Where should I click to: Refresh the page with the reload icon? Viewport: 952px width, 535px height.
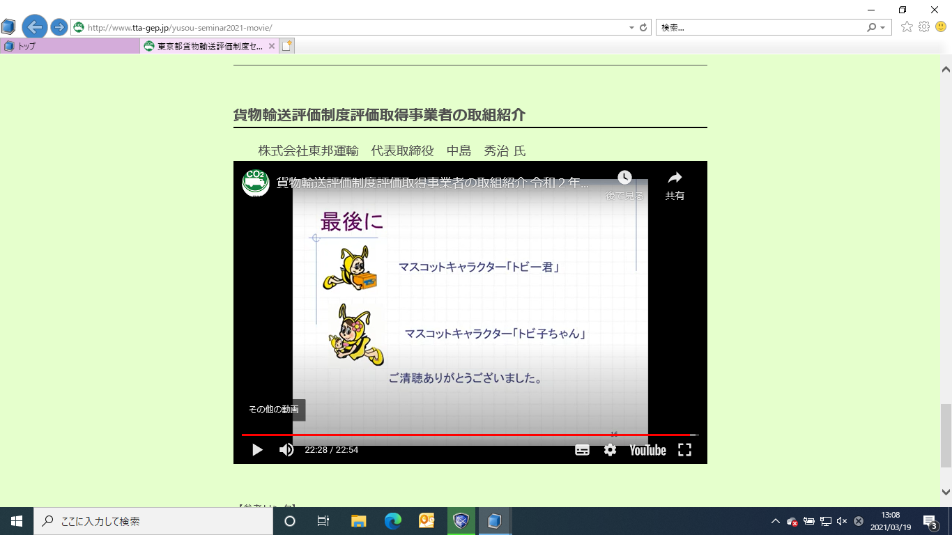pos(643,28)
